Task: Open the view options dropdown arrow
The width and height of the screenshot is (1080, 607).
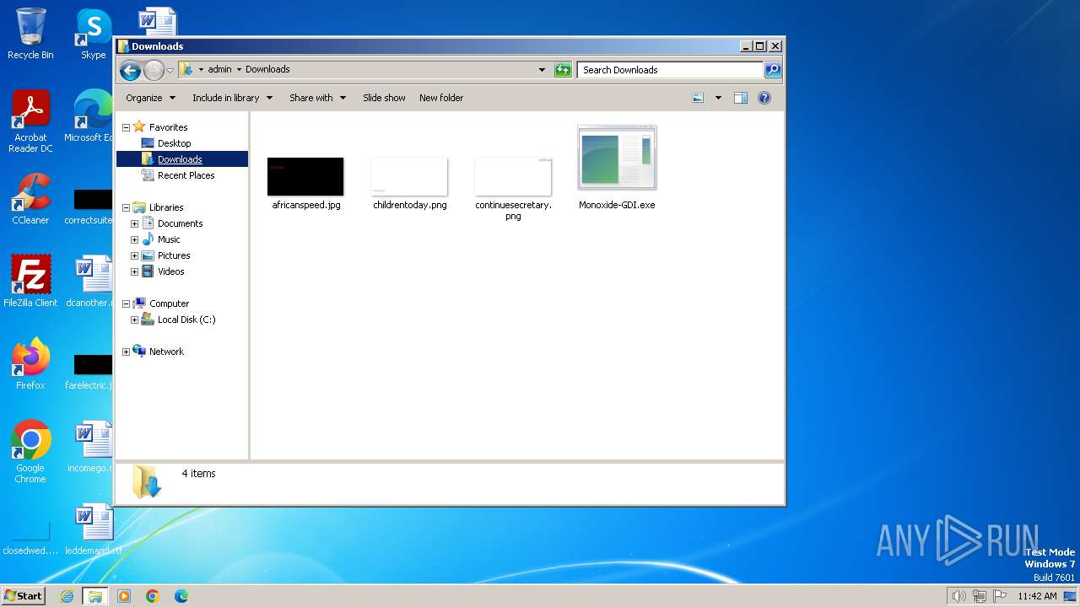Action: [718, 98]
